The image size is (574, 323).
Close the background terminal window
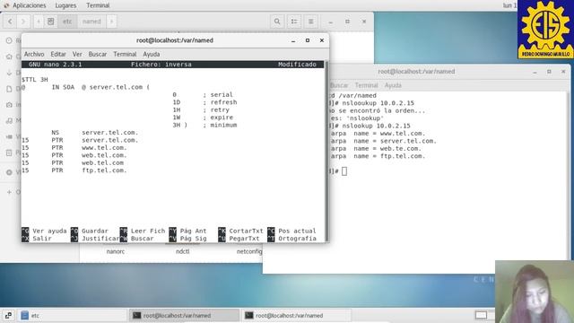[x=563, y=72]
